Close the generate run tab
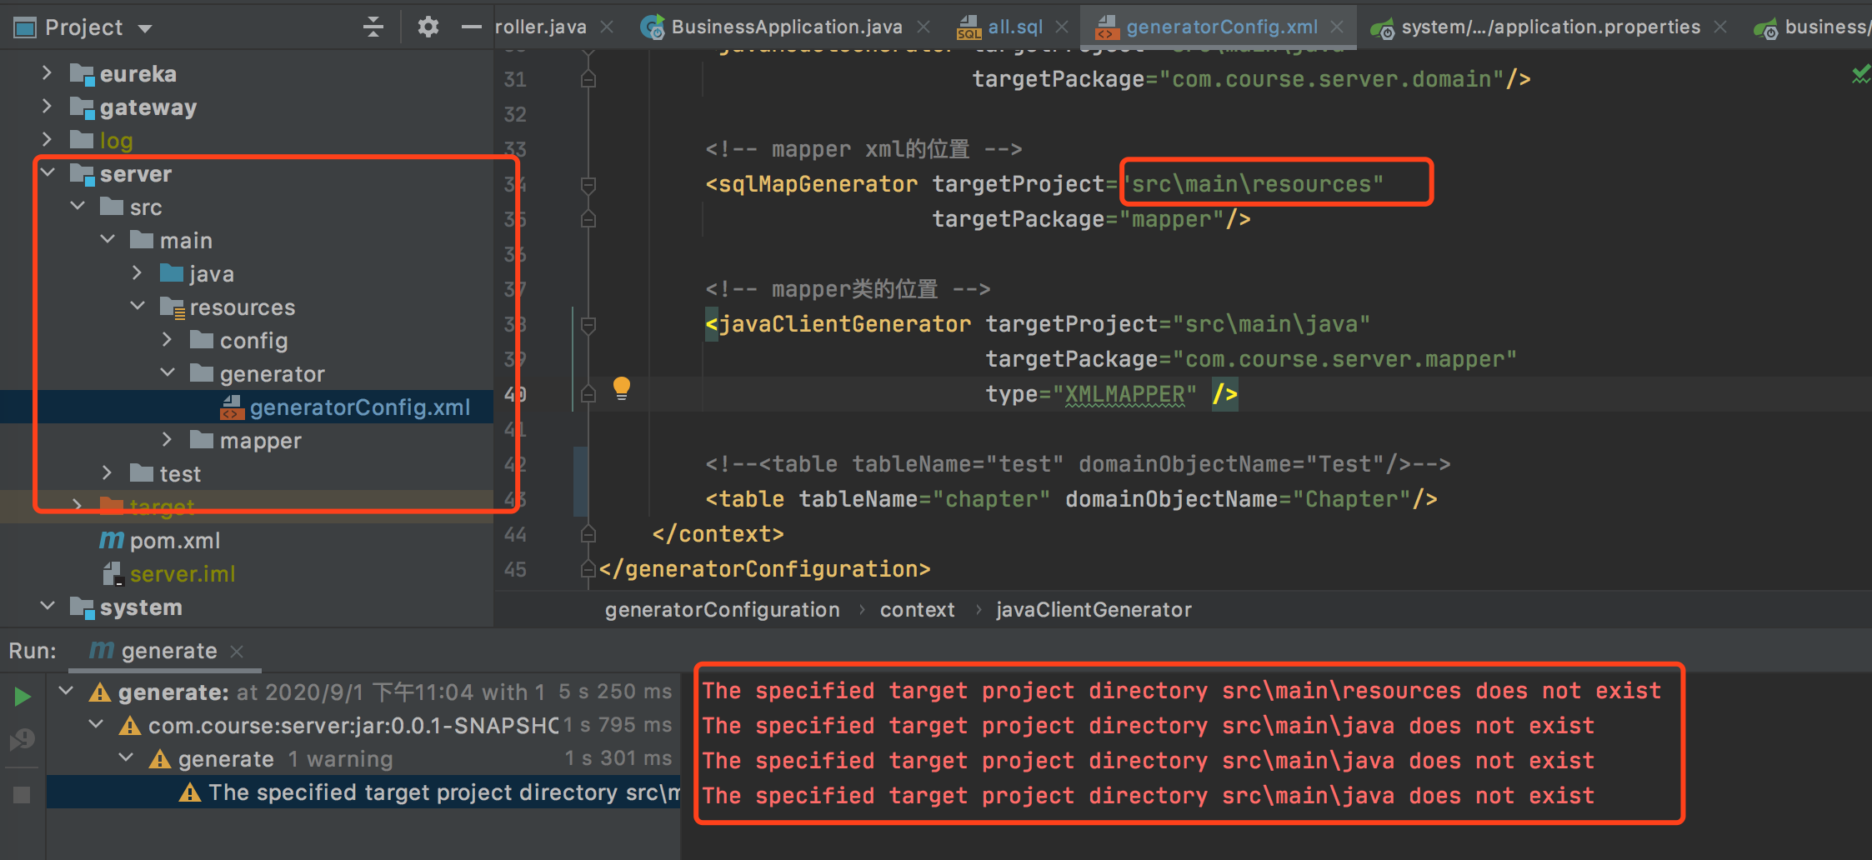The image size is (1872, 860). click(x=237, y=651)
